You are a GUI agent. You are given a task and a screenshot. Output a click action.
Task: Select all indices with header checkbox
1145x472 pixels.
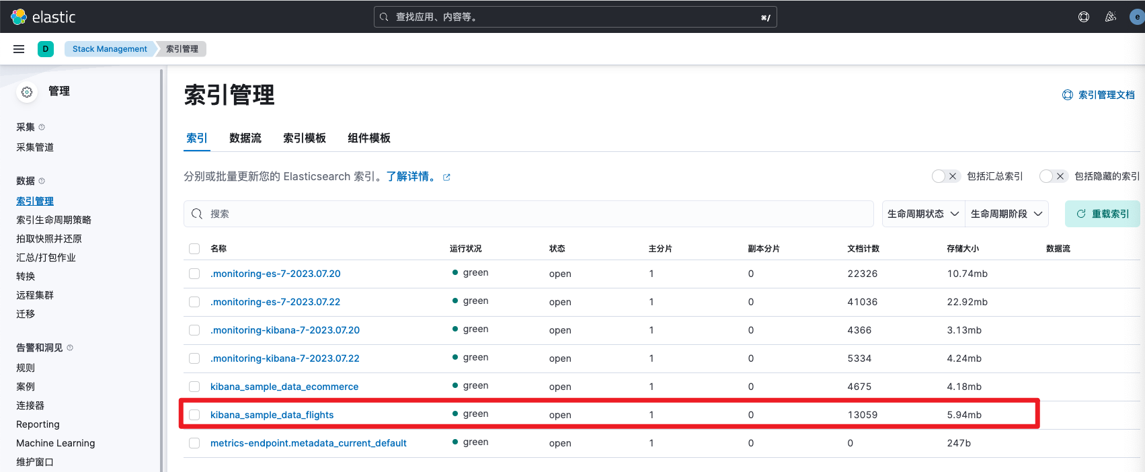tap(194, 249)
